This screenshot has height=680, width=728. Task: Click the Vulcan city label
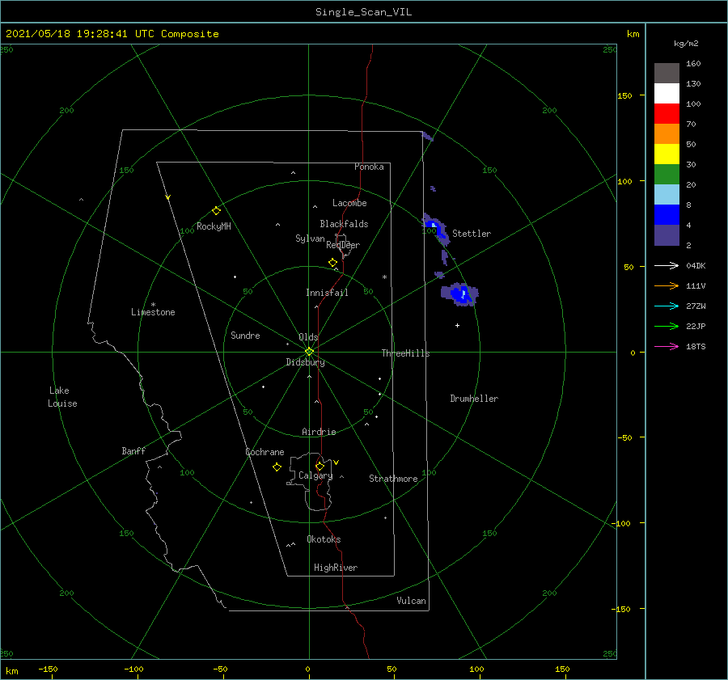(x=412, y=601)
